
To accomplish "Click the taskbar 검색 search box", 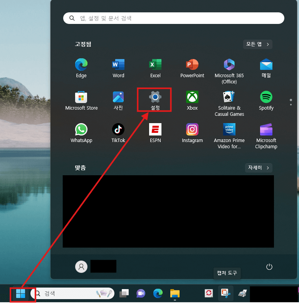I will click(x=72, y=293).
